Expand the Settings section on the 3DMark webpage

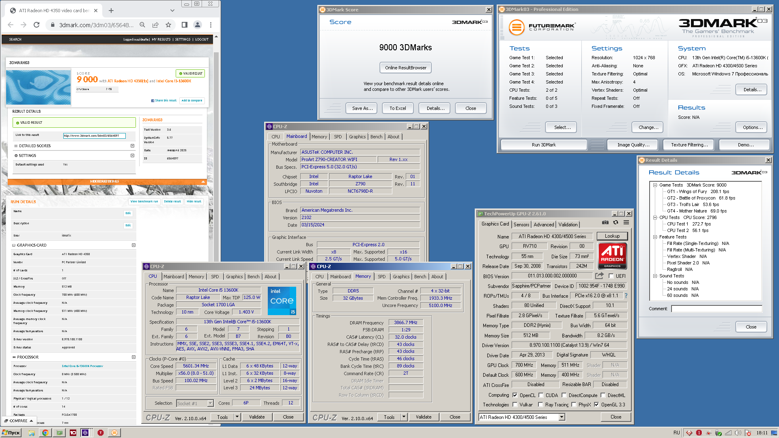132,156
